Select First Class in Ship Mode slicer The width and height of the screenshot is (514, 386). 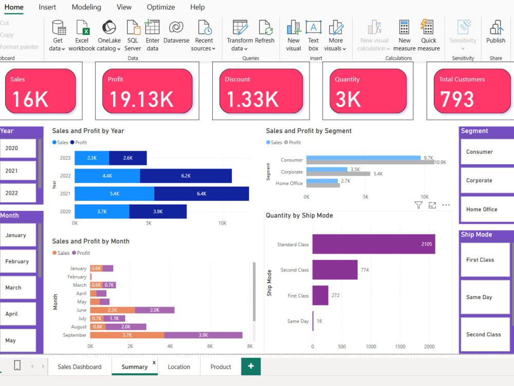tap(484, 260)
